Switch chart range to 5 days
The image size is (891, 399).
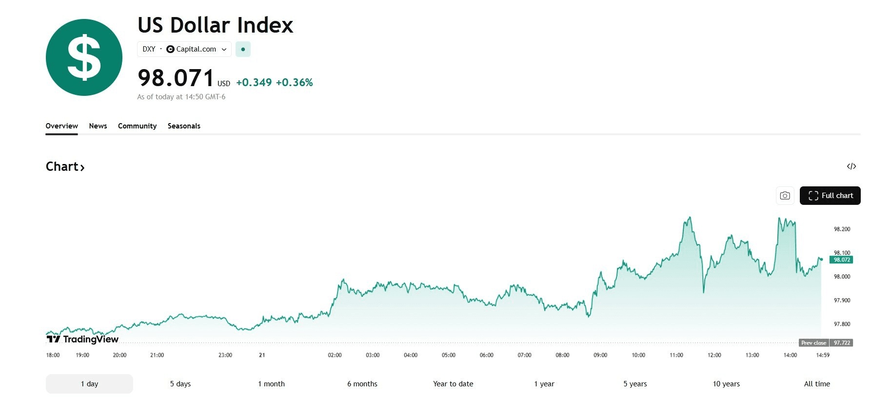pos(180,384)
